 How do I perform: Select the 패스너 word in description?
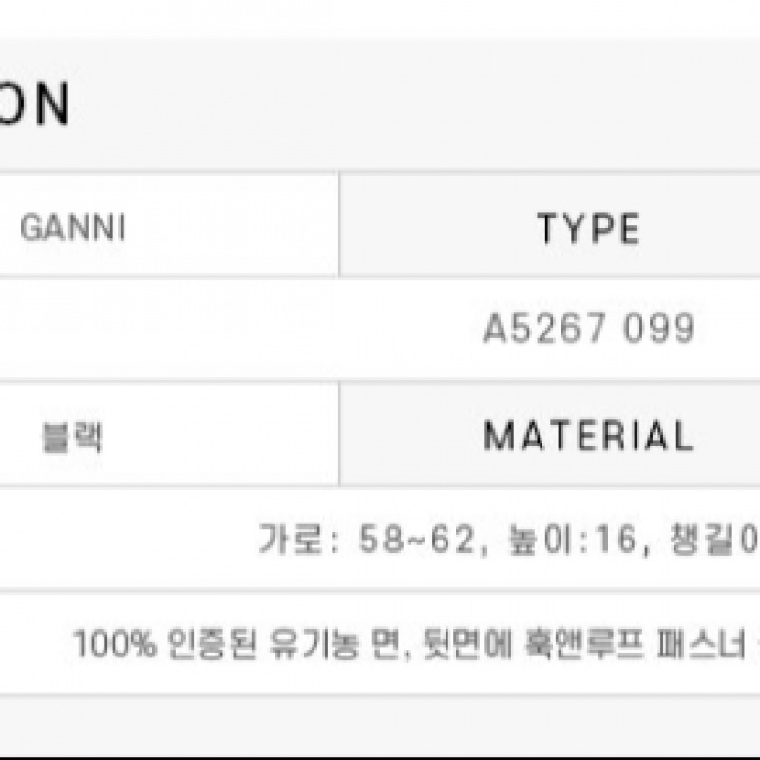click(692, 645)
